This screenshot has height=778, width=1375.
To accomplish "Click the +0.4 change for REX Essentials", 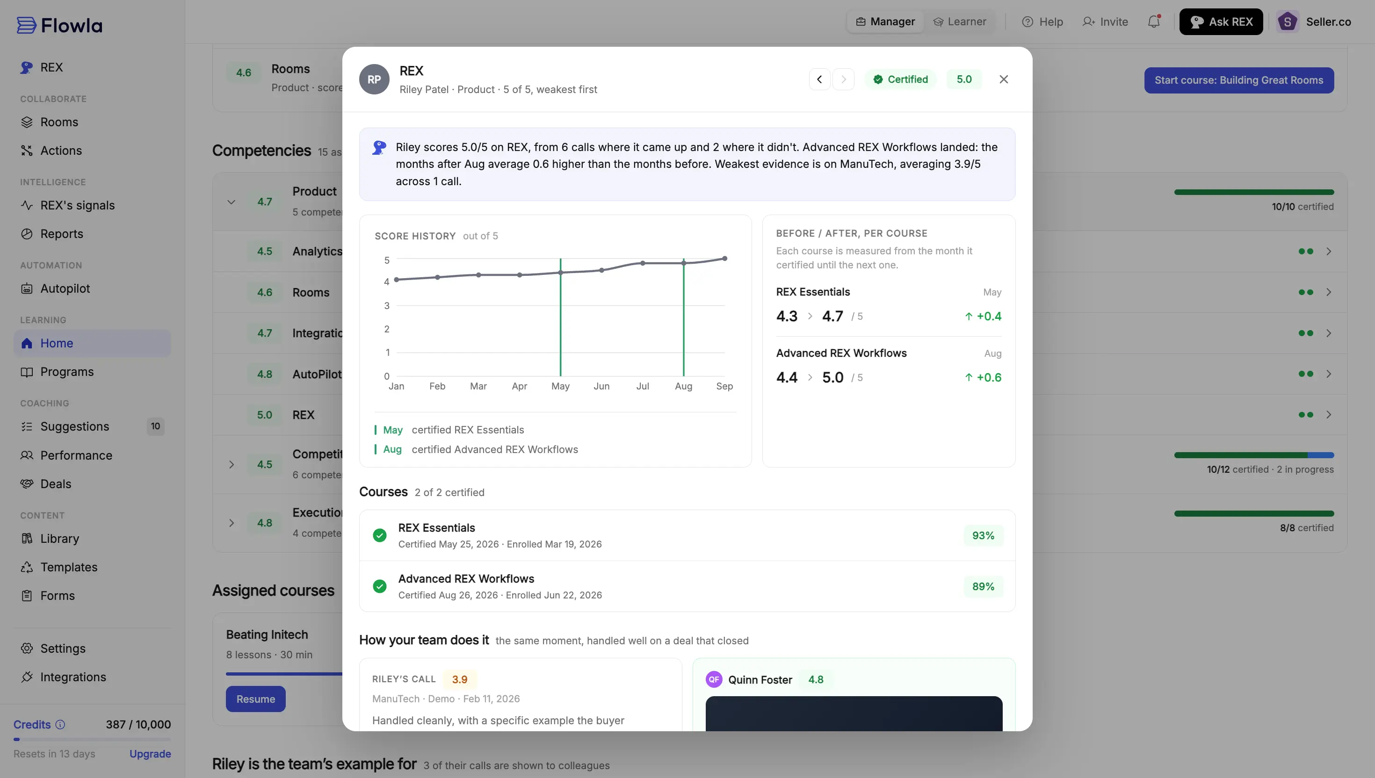I will 983,317.
